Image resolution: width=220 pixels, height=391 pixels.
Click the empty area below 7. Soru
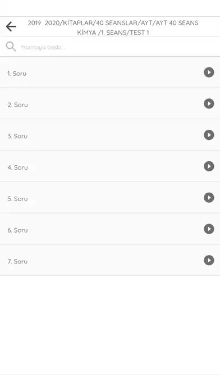click(110, 325)
